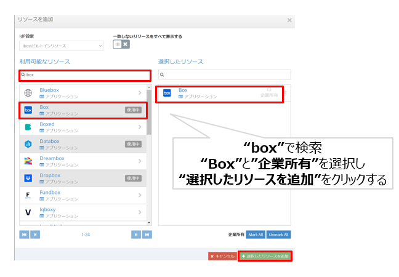Expand the Dreambox row chevron
399x277 pixels.
coord(140,161)
